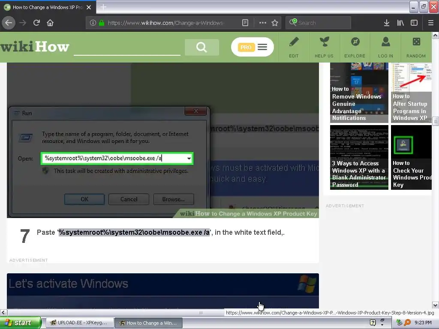Click the wikiHow logo

(35, 47)
